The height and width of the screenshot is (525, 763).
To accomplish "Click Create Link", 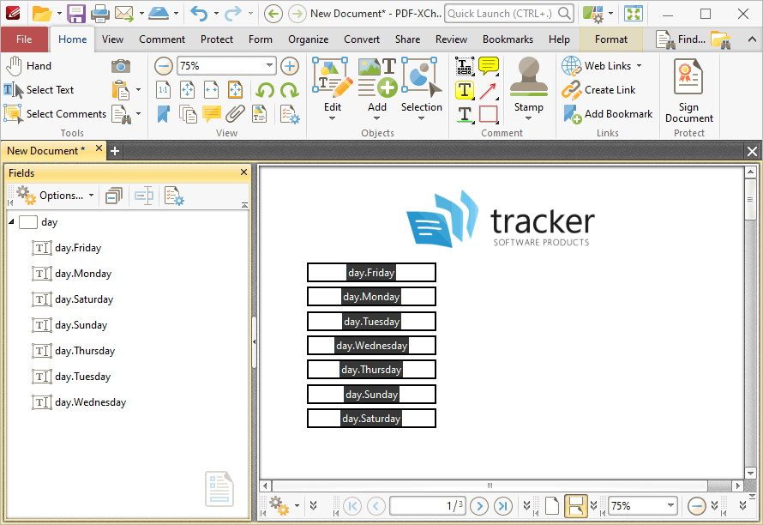I will (x=598, y=90).
